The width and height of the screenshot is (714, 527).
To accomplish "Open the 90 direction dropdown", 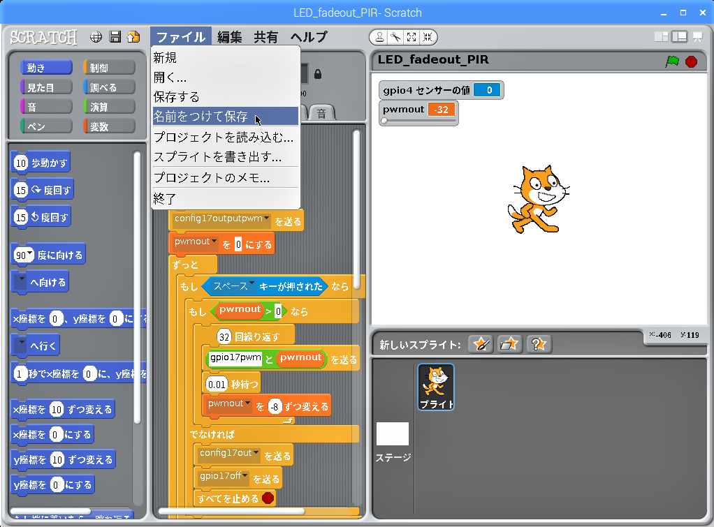I will 30,253.
